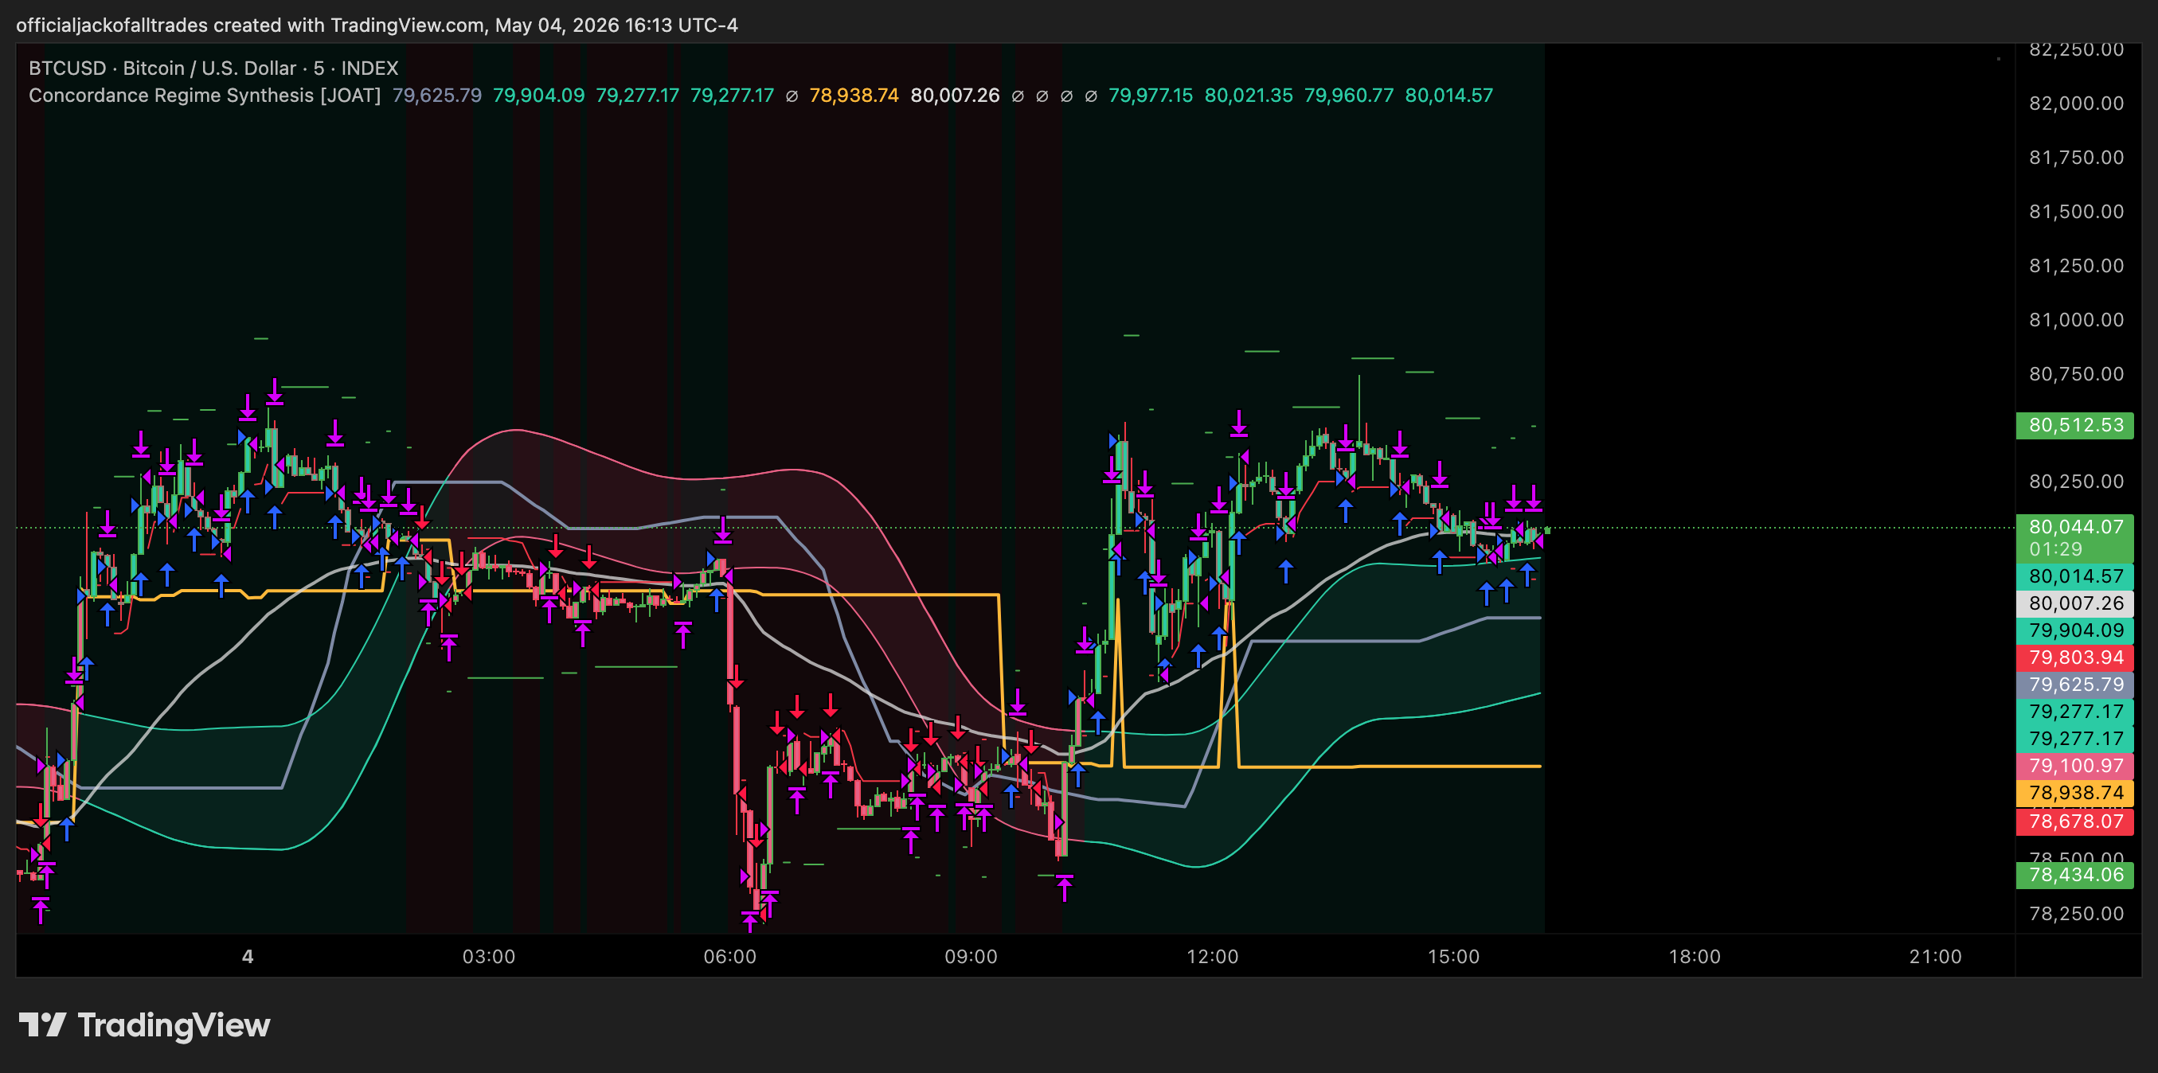Click the white 80,007.26 legend value
This screenshot has height=1073, width=2158.
pyautogui.click(x=955, y=96)
